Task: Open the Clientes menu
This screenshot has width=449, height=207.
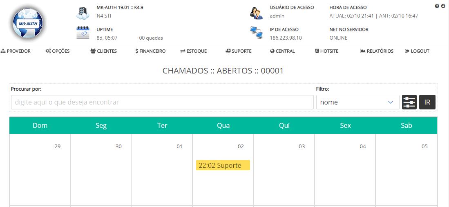Action: tap(103, 51)
